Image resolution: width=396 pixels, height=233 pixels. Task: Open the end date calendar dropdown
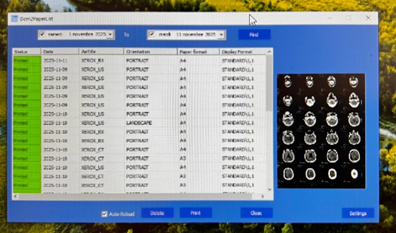coord(221,35)
